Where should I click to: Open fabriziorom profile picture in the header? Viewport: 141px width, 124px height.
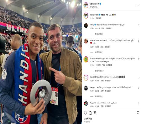coord(86,5)
